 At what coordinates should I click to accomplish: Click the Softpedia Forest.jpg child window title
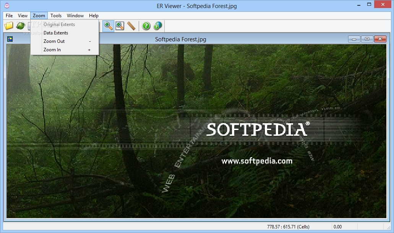(x=181, y=39)
